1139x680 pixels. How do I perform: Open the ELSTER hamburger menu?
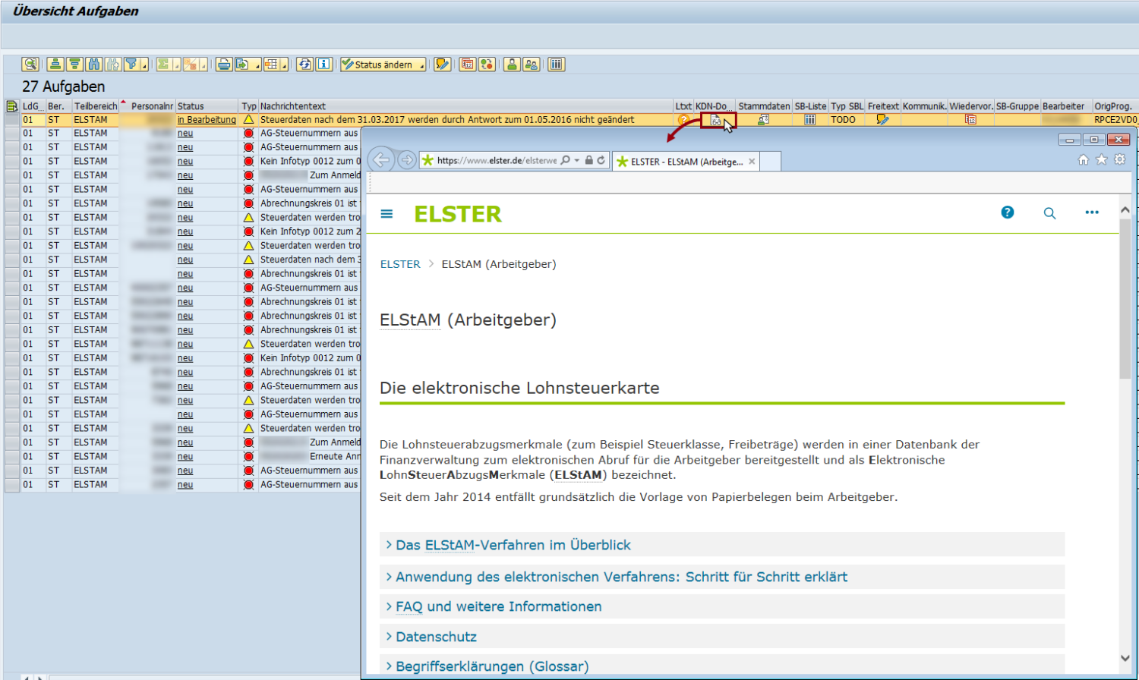tap(387, 214)
